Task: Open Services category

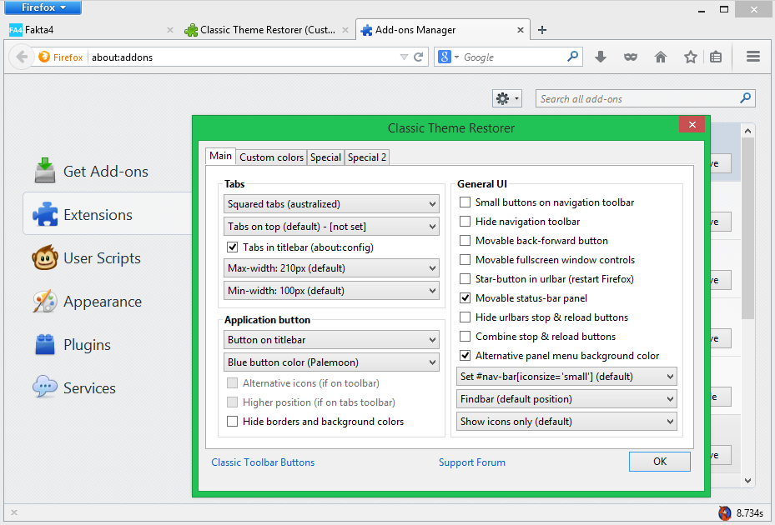Action: (x=108, y=388)
